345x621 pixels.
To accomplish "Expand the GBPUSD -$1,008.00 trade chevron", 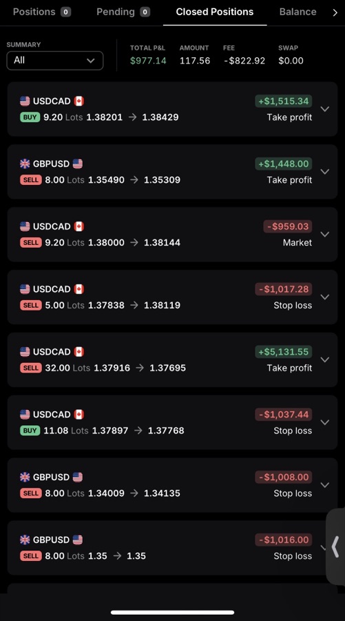I will [325, 484].
